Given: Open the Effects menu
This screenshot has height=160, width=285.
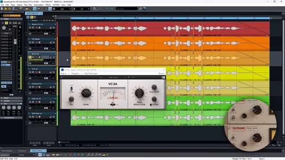Looking at the screenshot, I should 48,5.
